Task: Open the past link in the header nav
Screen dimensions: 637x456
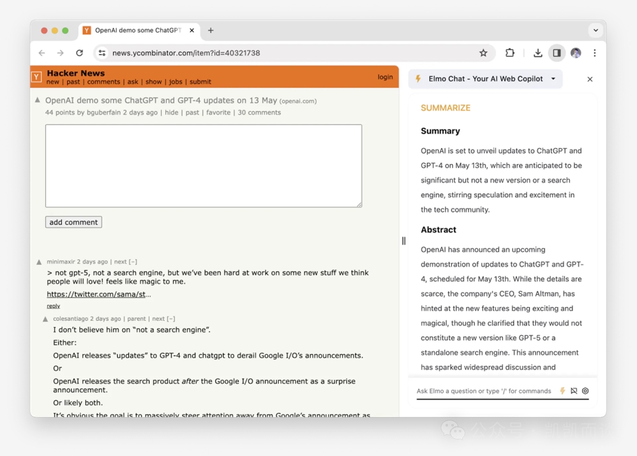Action: tap(73, 82)
